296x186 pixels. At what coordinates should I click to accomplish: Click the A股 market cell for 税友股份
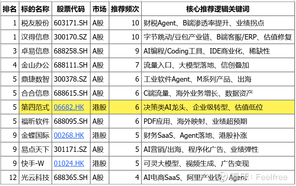pyautogui.click(x=99, y=23)
